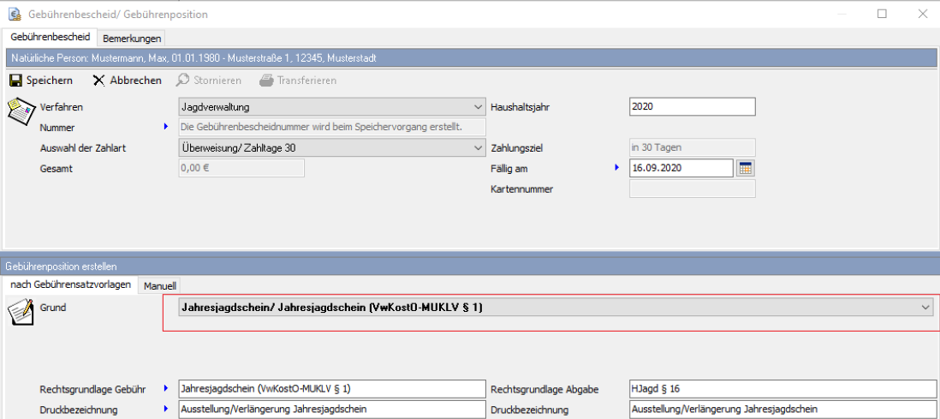
Task: Expand the Verfahren dropdown showing Jagdverwaltung
Action: coord(477,107)
